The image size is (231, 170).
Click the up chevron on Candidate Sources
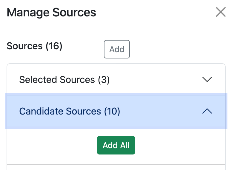tap(207, 111)
